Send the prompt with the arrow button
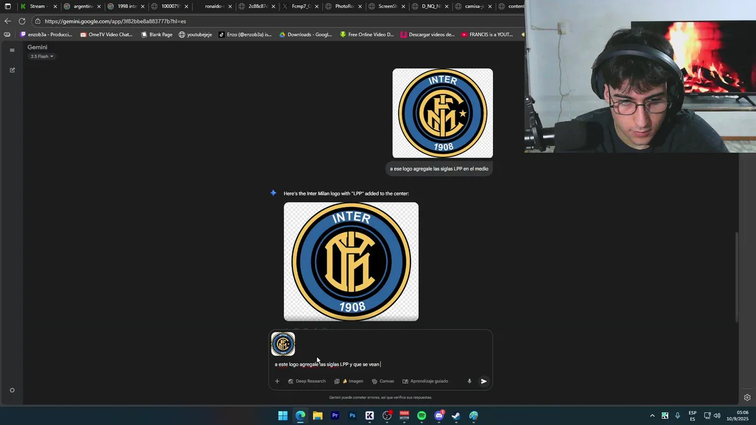The height and width of the screenshot is (425, 756). [x=484, y=381]
